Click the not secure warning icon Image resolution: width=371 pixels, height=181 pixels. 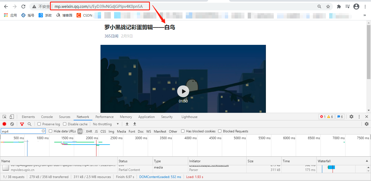click(34, 7)
